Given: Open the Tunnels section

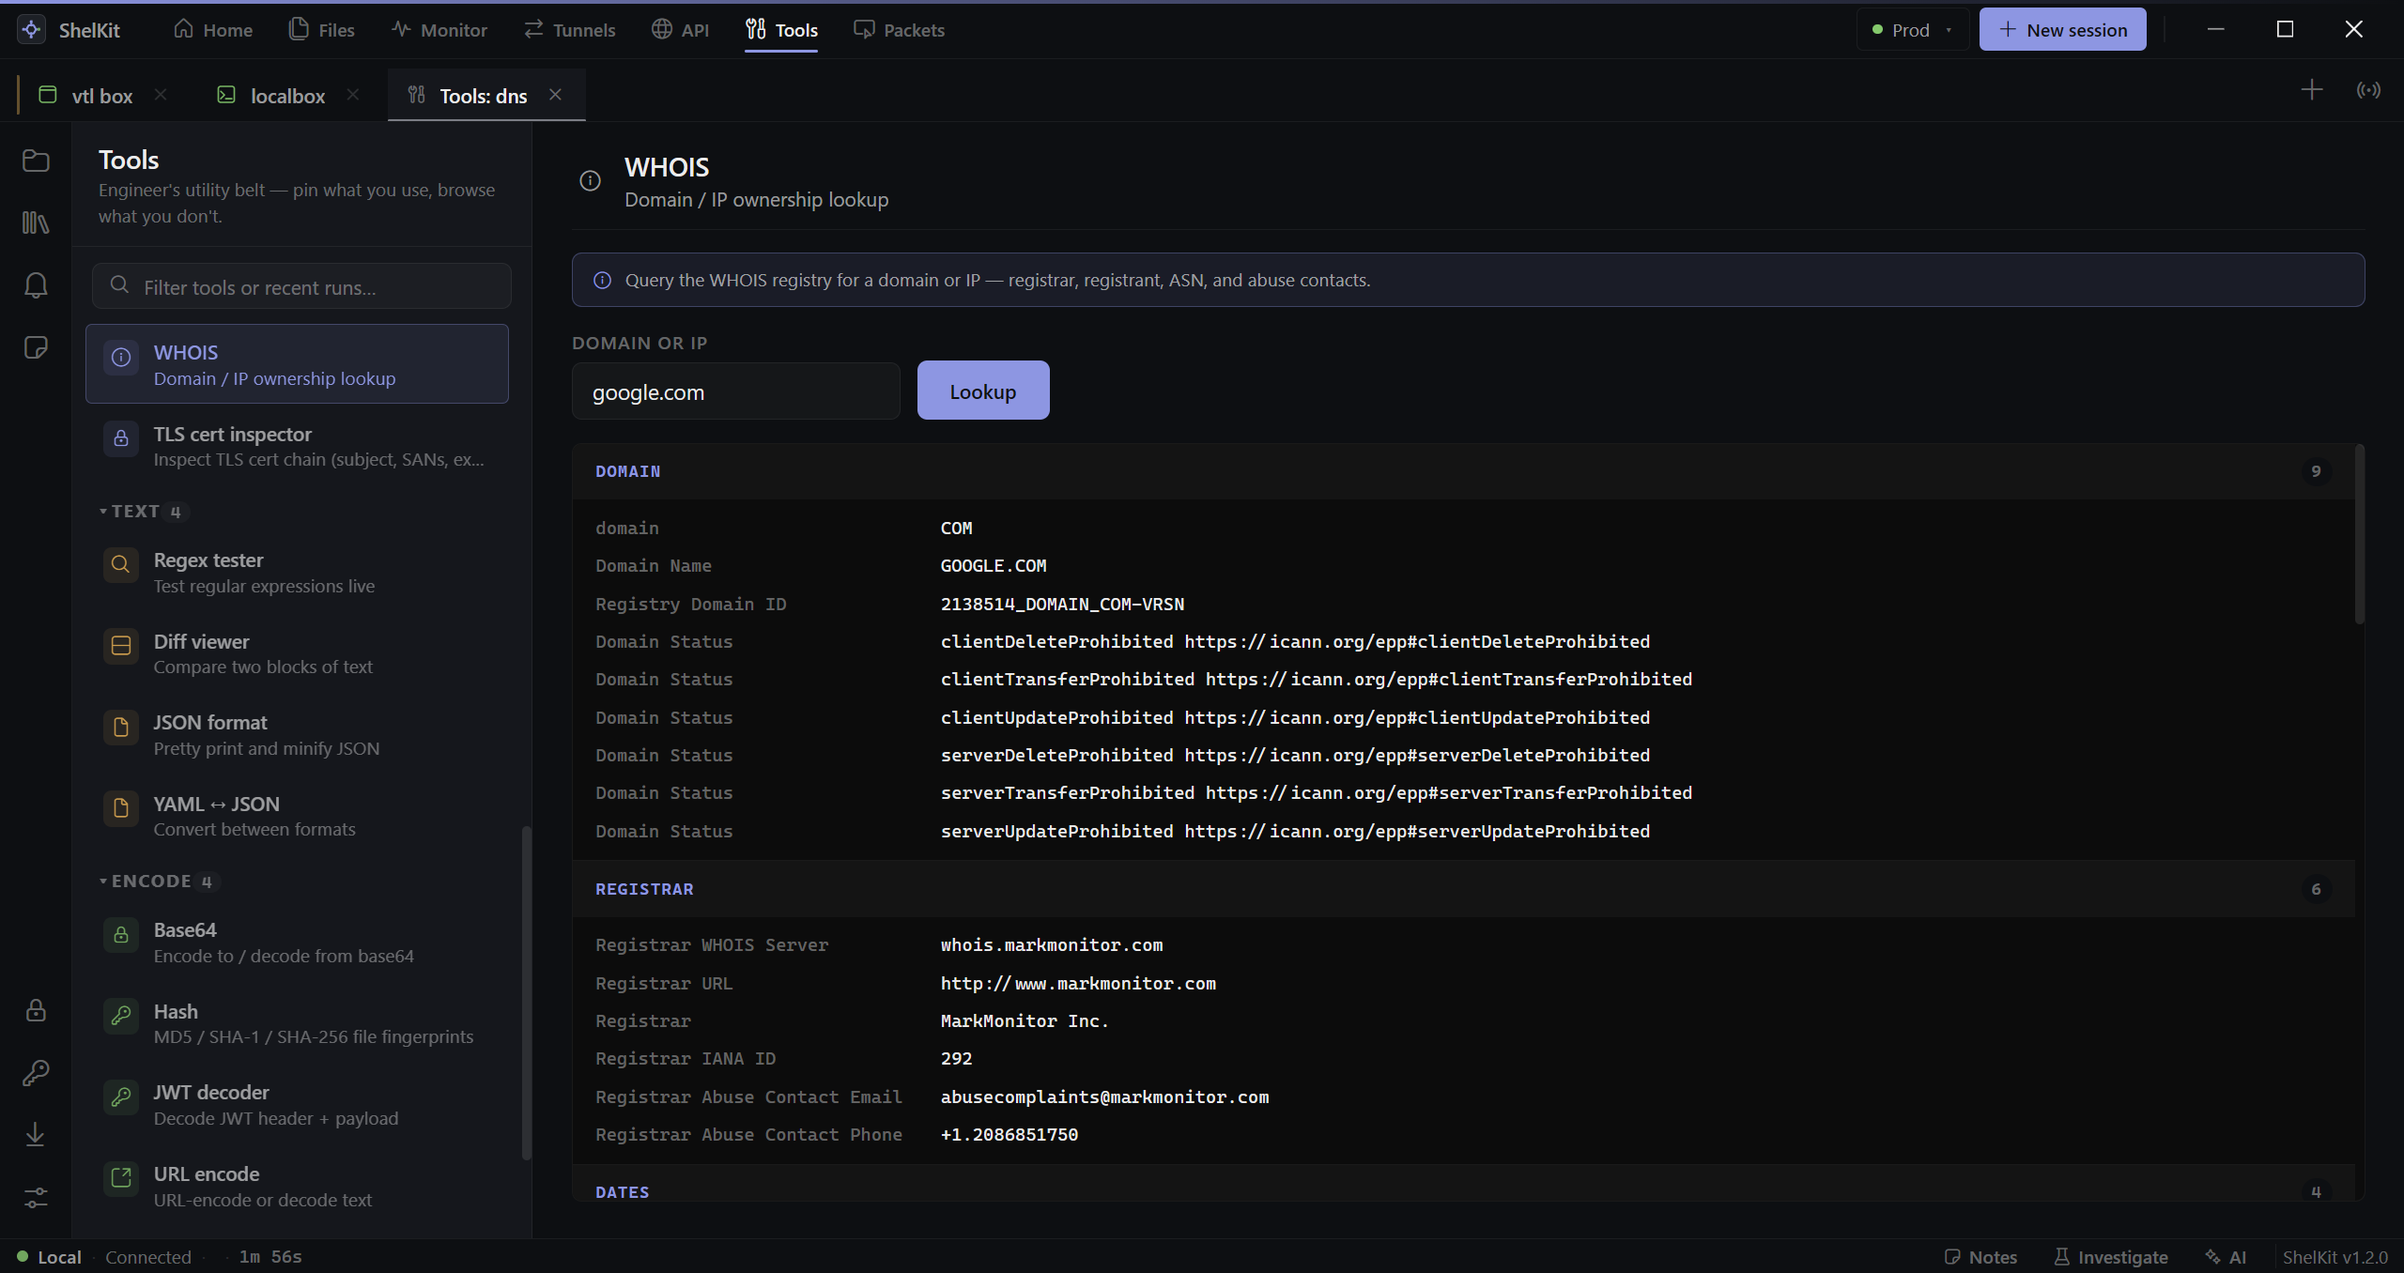Looking at the screenshot, I should (569, 30).
